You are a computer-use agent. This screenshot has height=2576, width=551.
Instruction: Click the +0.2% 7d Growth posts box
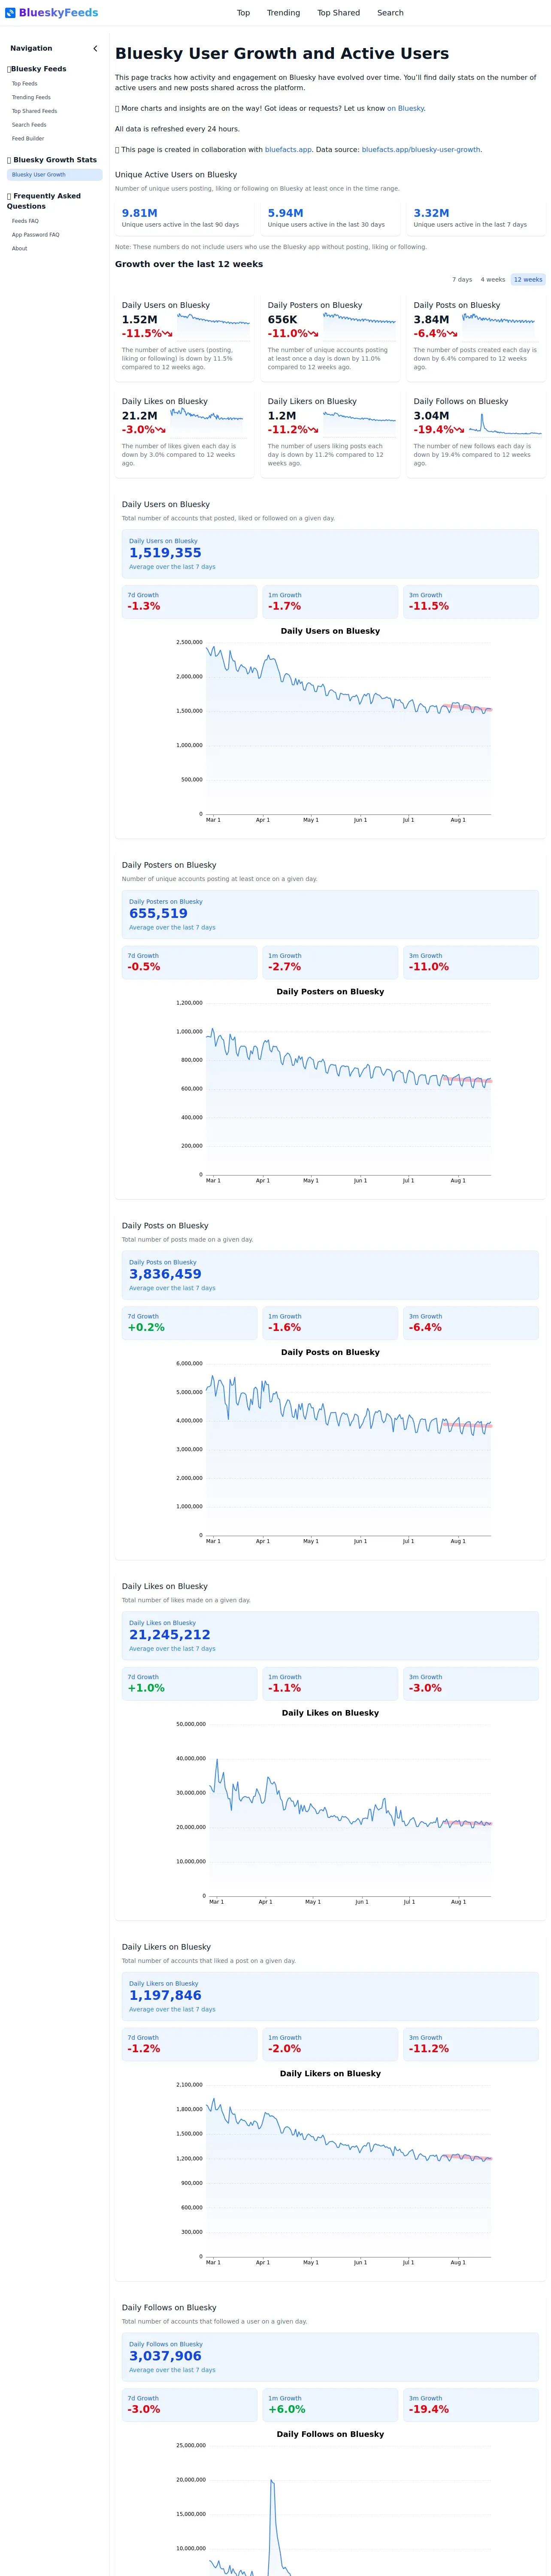pyautogui.click(x=189, y=1323)
